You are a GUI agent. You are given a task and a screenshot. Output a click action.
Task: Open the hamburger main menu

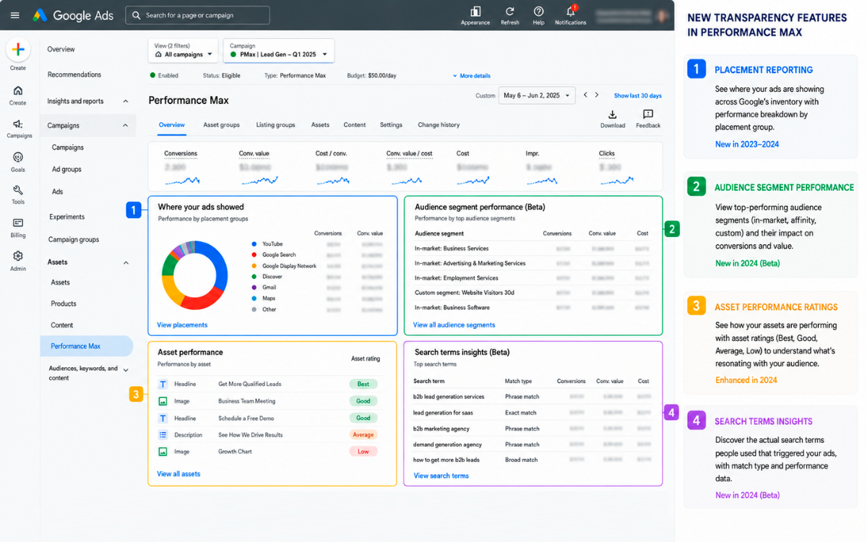coord(15,15)
